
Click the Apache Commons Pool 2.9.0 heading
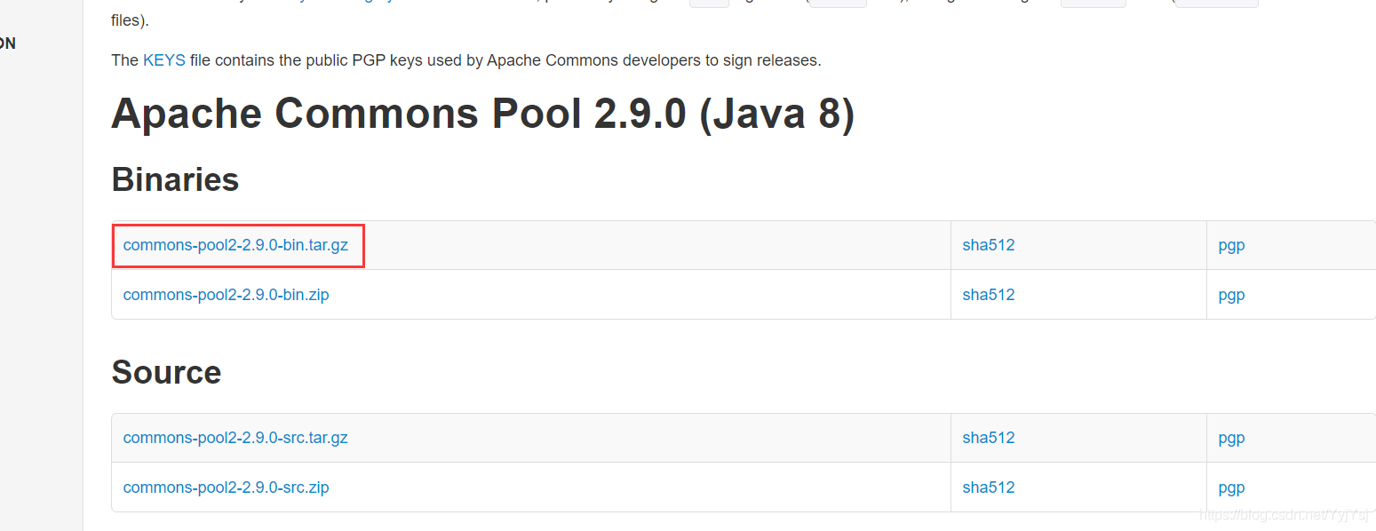pos(482,114)
